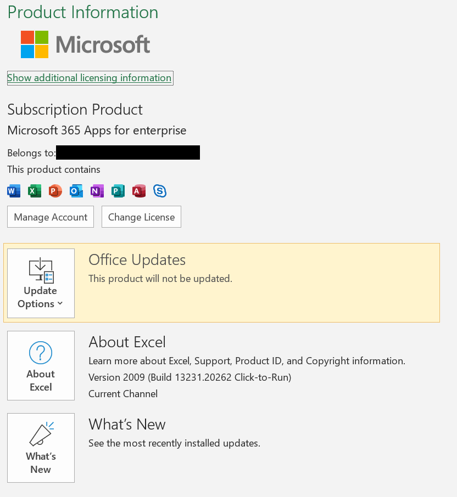The height and width of the screenshot is (497, 457).
Task: Click the Product Information title
Action: (83, 12)
